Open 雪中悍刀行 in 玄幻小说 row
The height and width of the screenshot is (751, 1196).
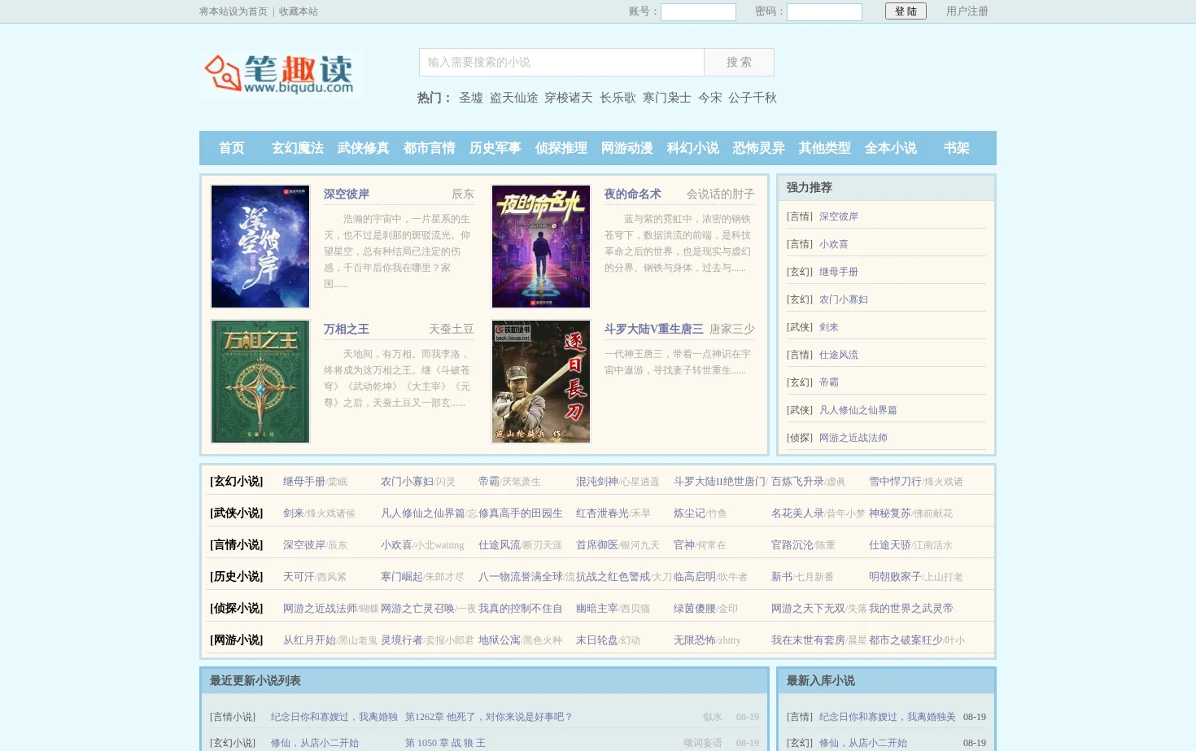[x=895, y=482]
